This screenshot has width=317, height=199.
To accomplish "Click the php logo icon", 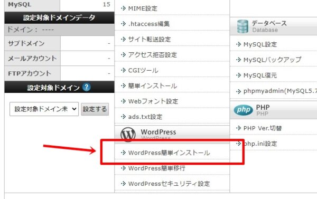I will 243,110.
